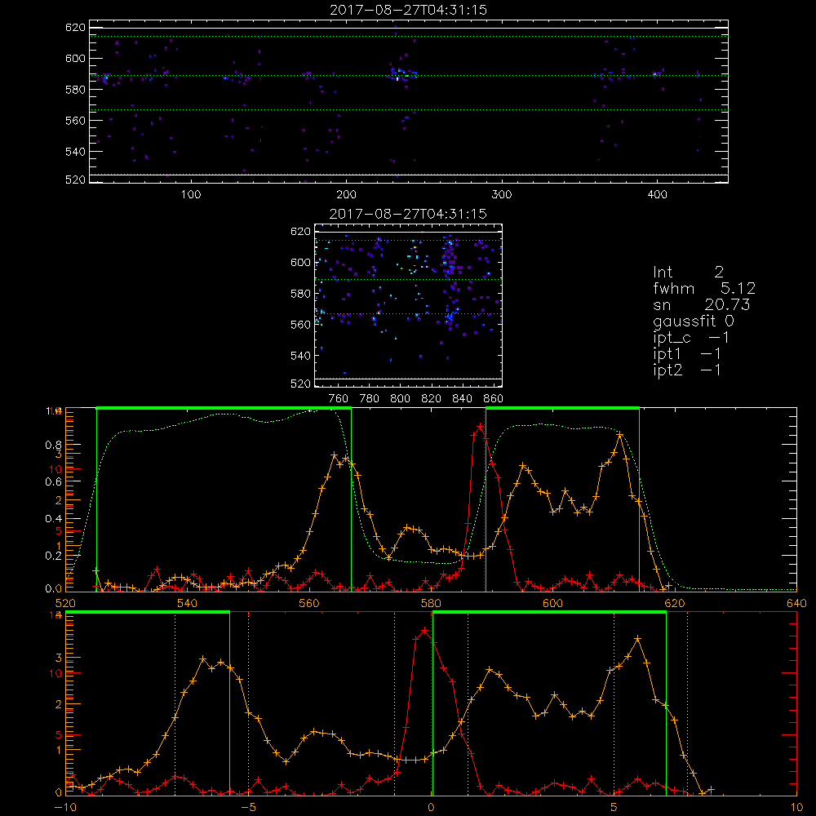
Task: Click y-axis label 560 of the top wide plot
Action: 75,120
